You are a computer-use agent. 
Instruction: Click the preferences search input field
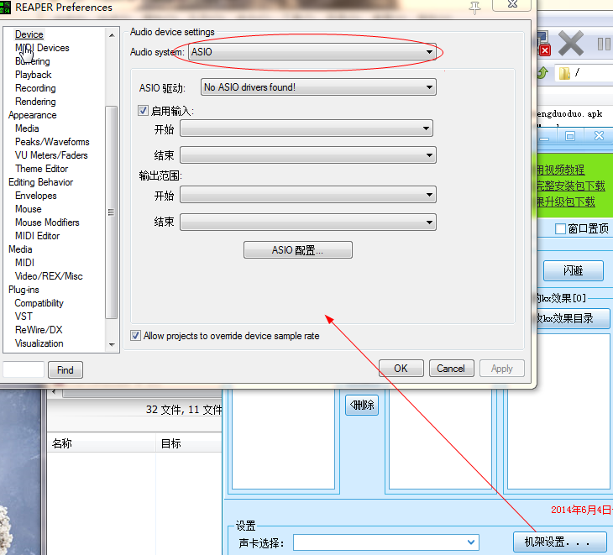pos(23,369)
